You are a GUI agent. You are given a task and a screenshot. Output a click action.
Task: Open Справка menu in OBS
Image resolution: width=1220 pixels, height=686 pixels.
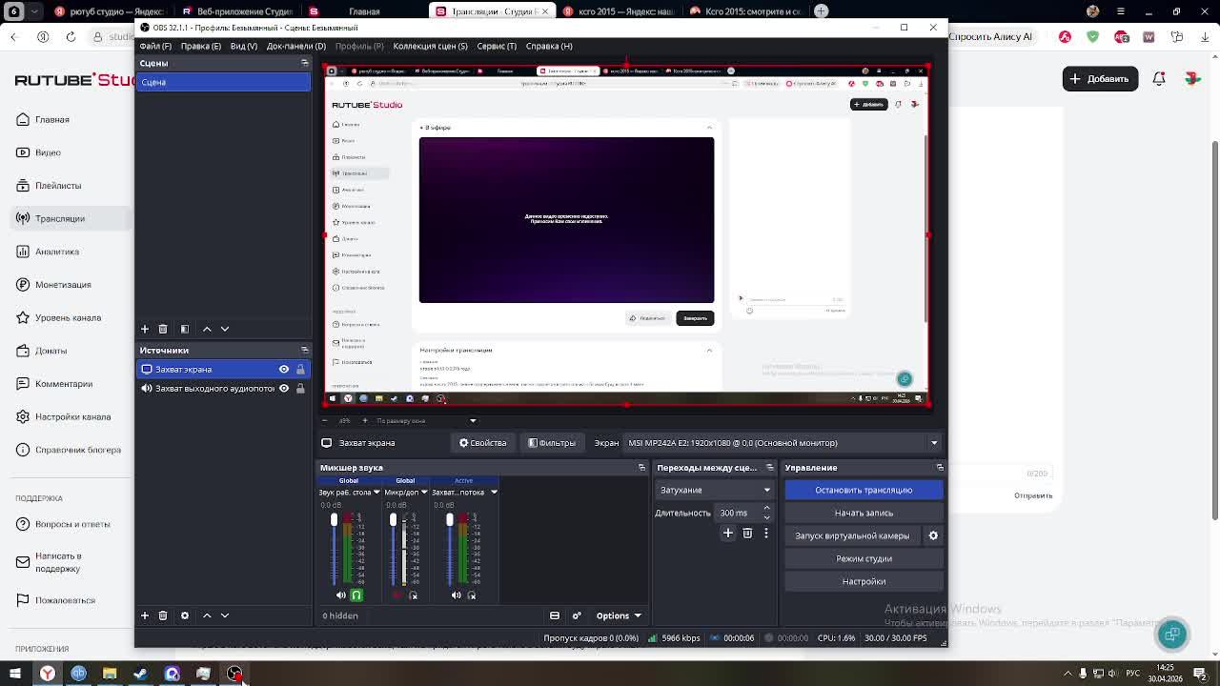549,46
